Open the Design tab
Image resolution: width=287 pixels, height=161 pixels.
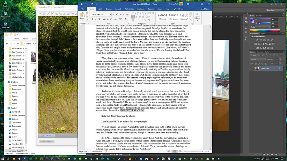(108, 9)
